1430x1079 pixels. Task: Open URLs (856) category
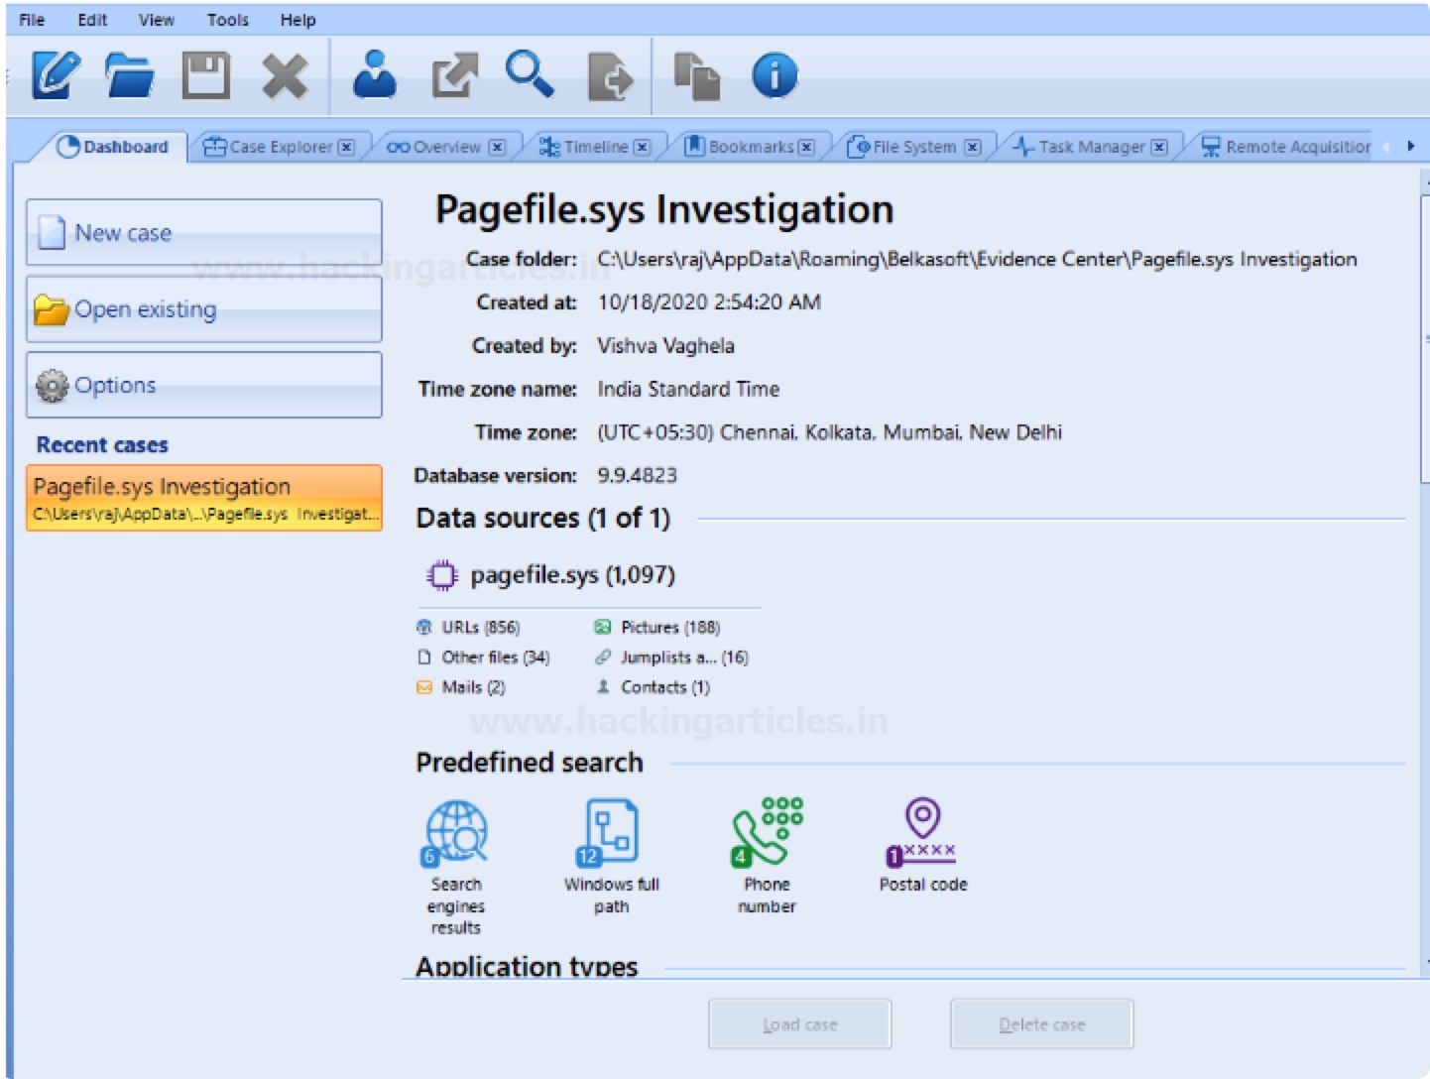point(469,627)
